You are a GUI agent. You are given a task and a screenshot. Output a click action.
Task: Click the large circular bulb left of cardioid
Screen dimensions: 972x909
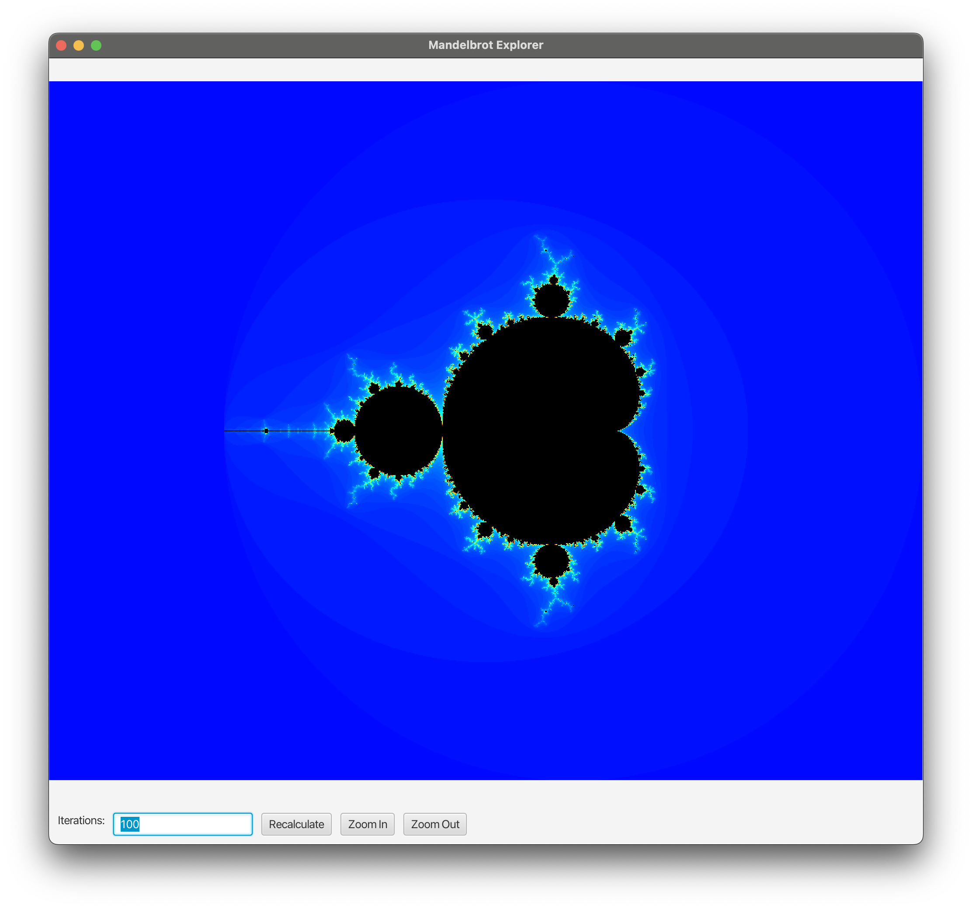point(399,430)
